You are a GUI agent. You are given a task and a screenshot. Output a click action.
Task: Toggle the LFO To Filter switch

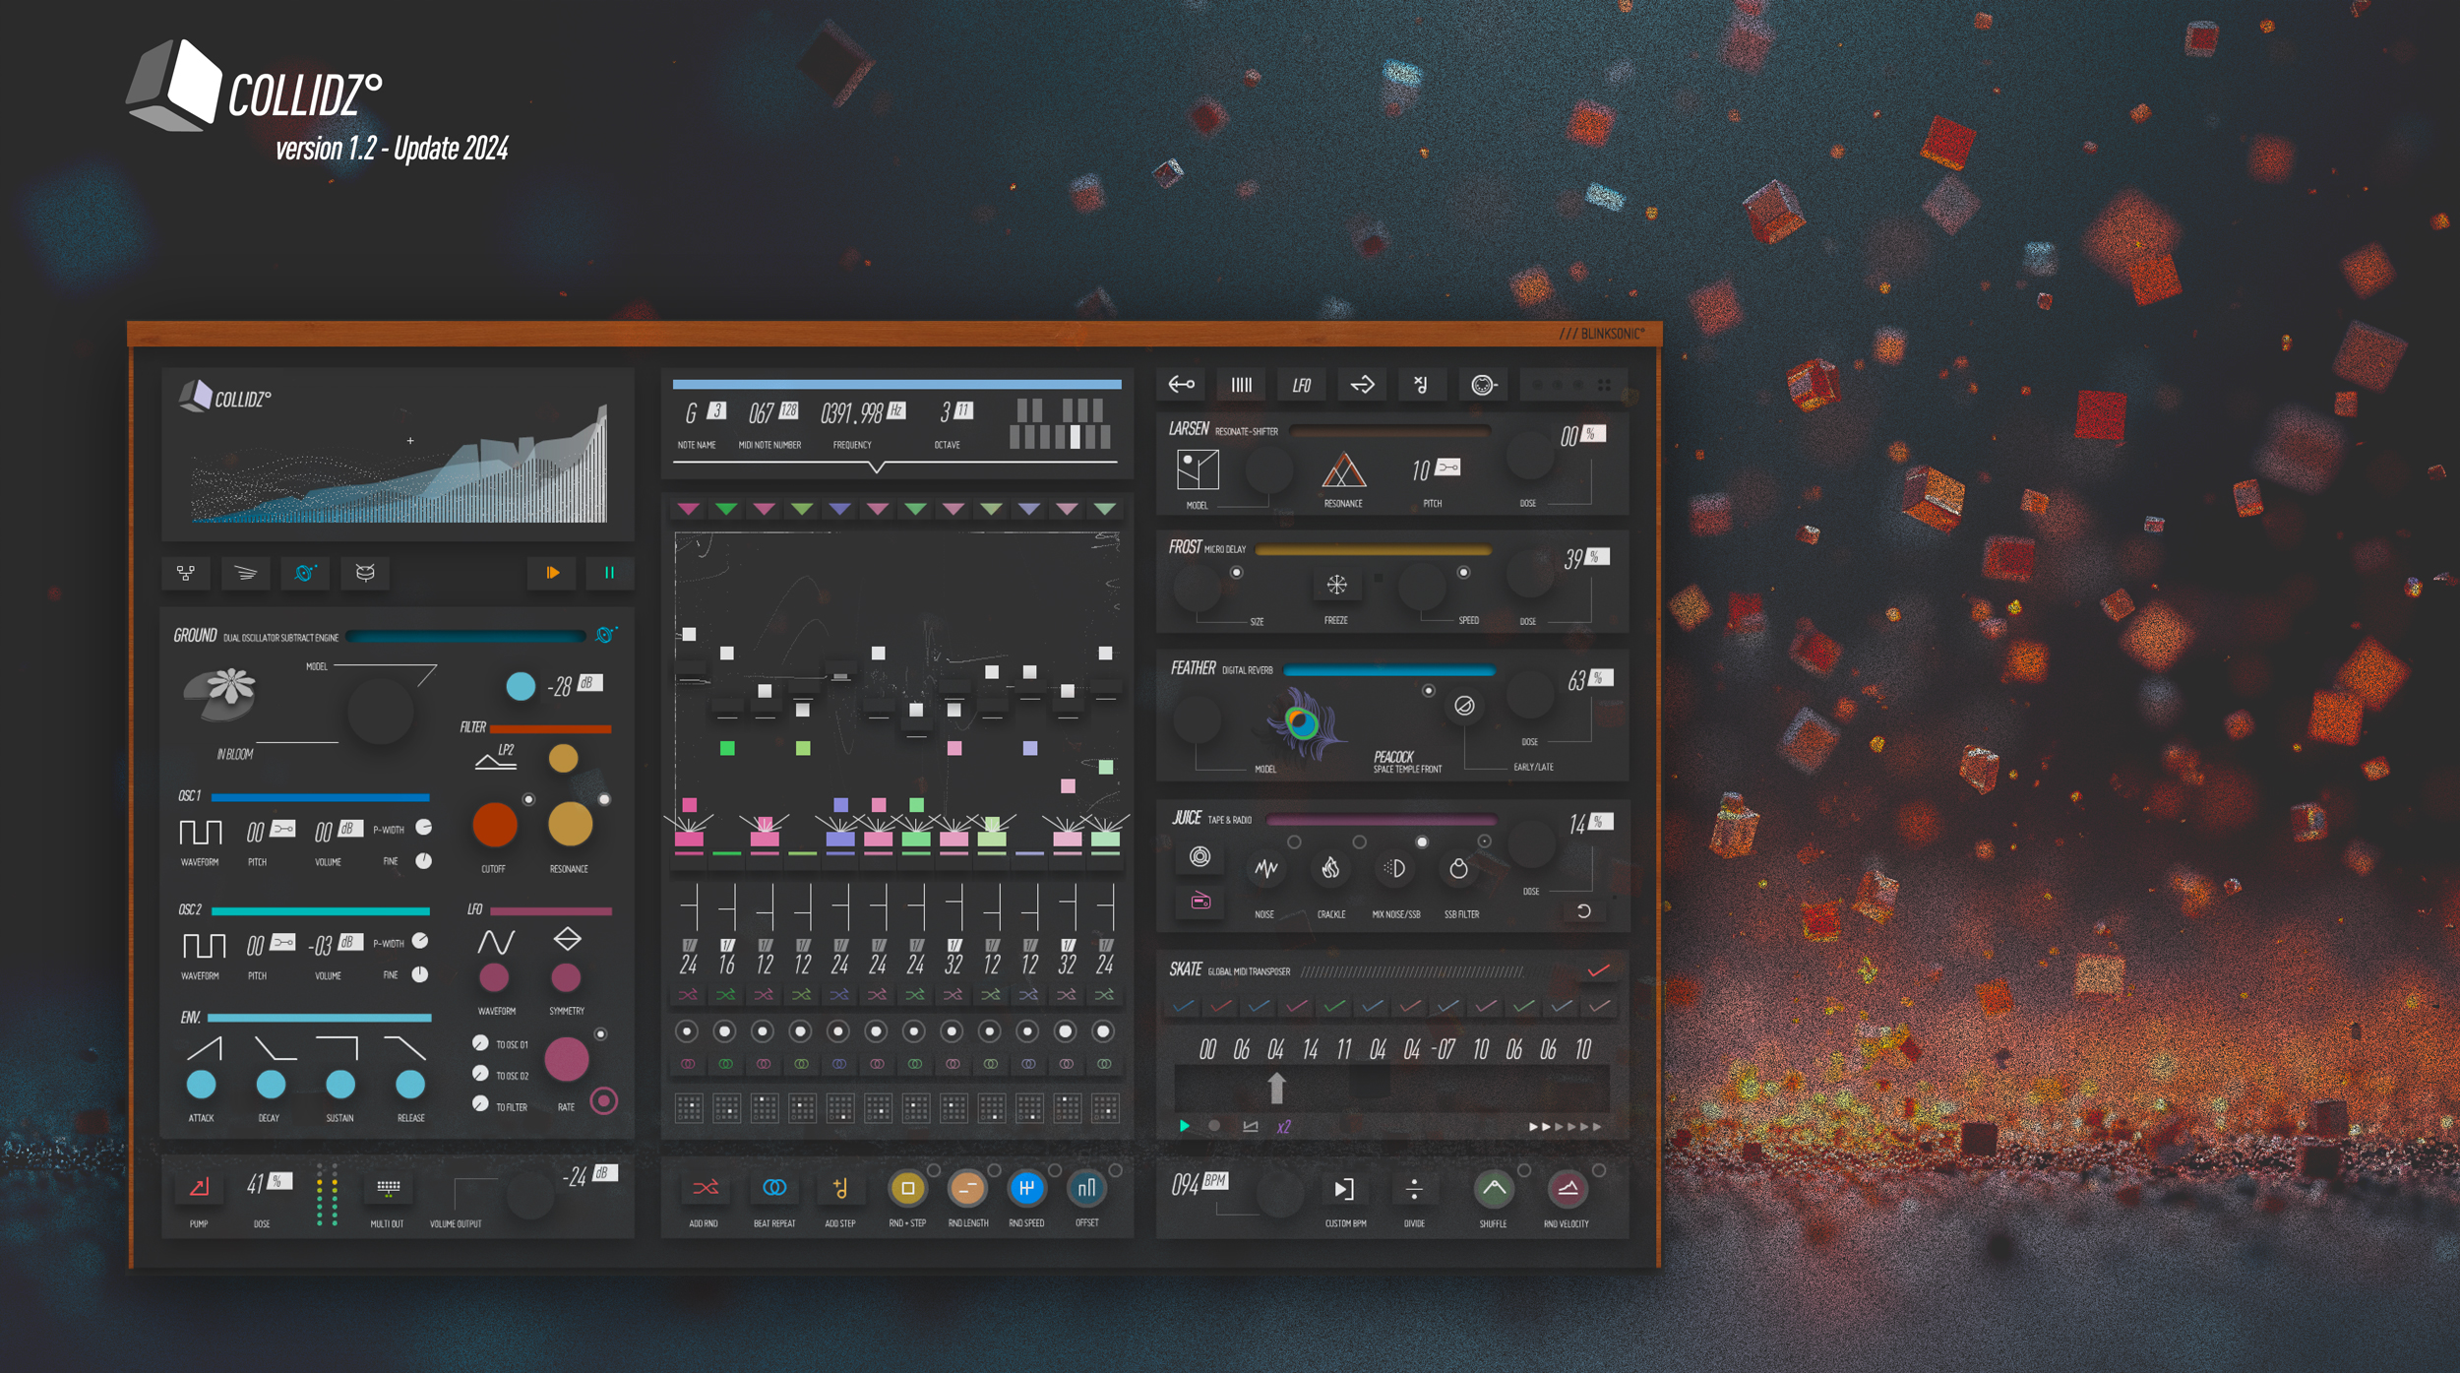(480, 1104)
